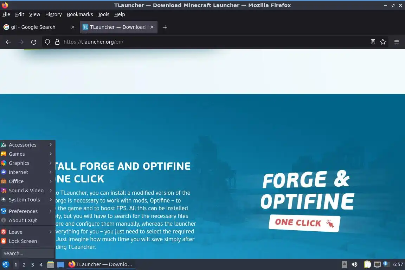Screen dimensions: 405x270
Task: Click the LXQt start menu button
Action: [5, 264]
